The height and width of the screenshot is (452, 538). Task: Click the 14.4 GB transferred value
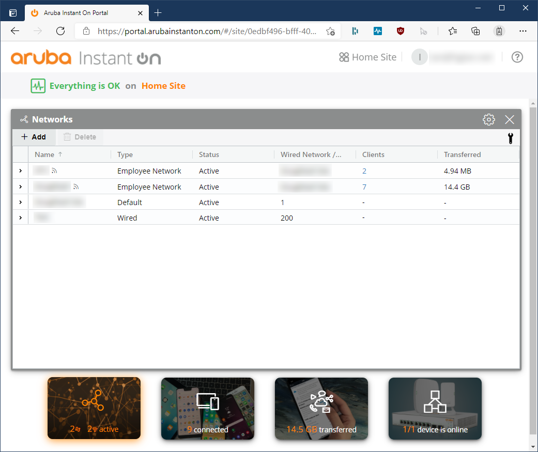(457, 187)
